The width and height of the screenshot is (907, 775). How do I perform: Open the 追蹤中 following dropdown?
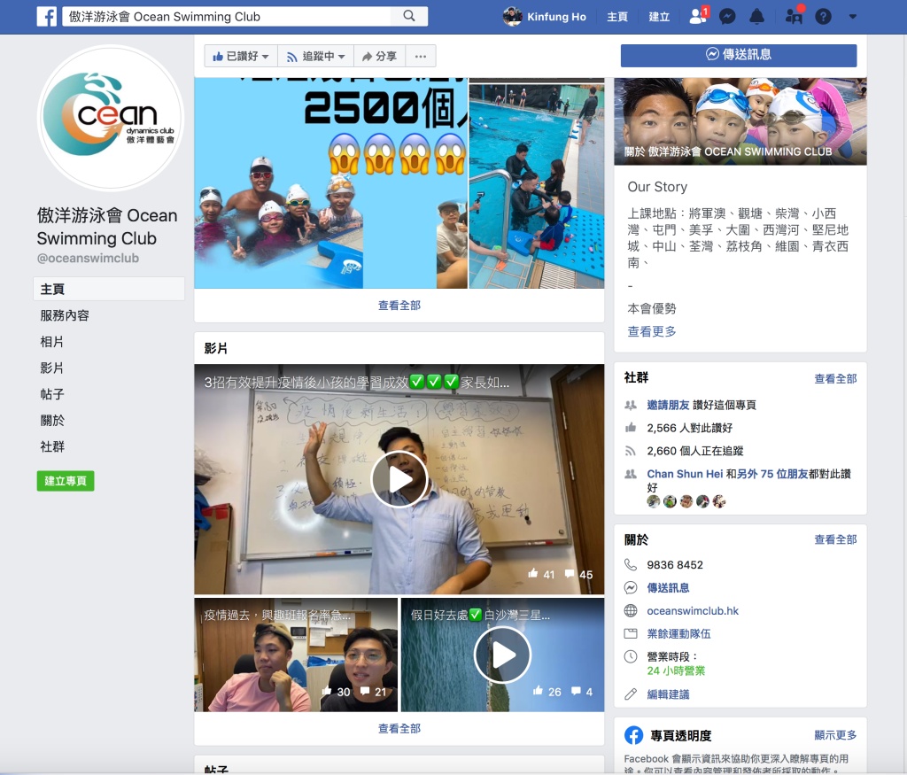click(316, 56)
